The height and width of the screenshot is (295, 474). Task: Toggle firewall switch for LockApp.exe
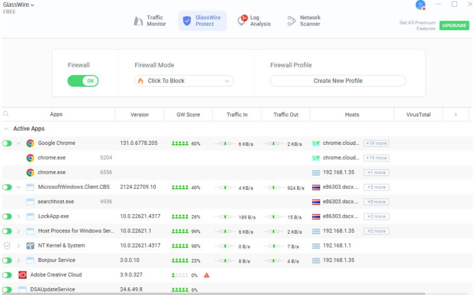7,216
